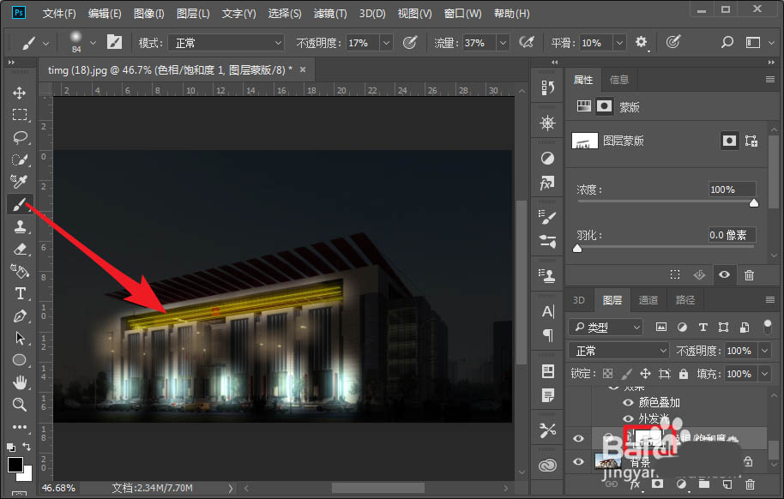Enable airbrush-style build-up
The image size is (784, 499).
point(527,43)
